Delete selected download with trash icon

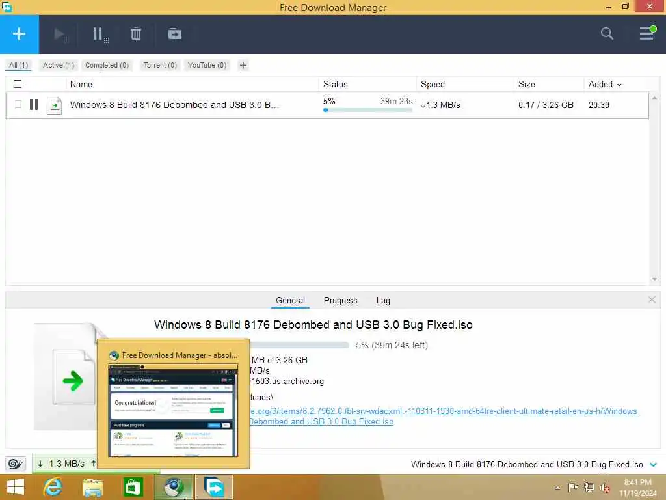click(135, 34)
